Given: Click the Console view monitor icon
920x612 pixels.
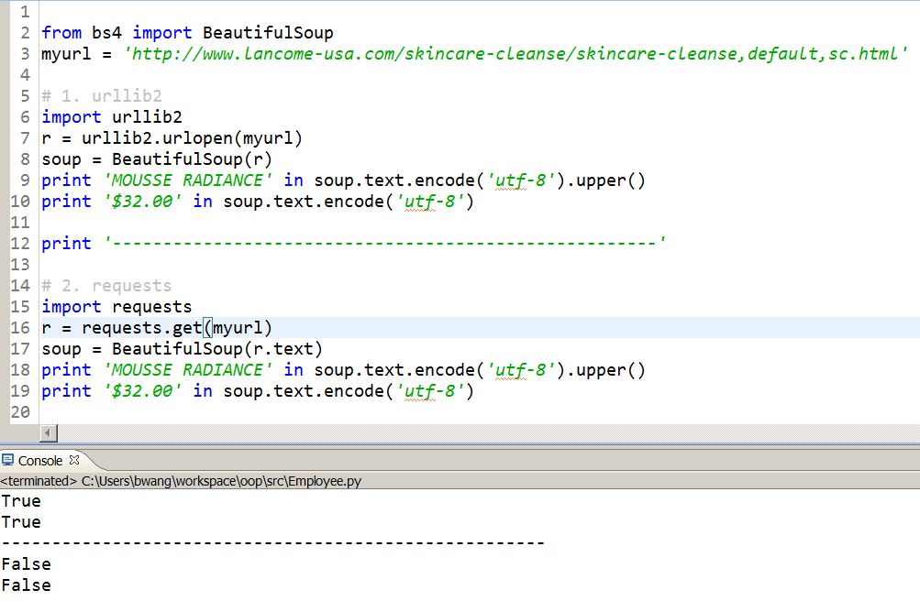Looking at the screenshot, I should (8, 460).
